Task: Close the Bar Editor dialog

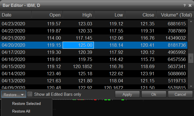Action: 190,5
